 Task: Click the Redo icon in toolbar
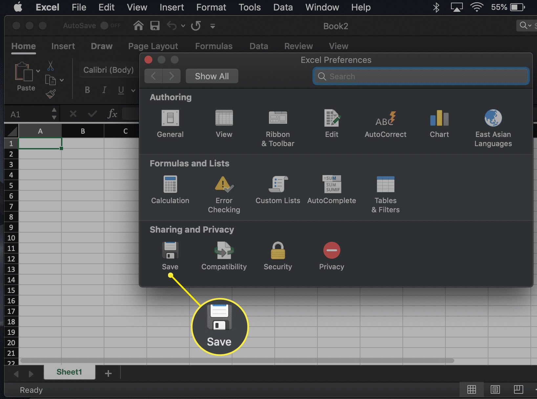(x=196, y=26)
